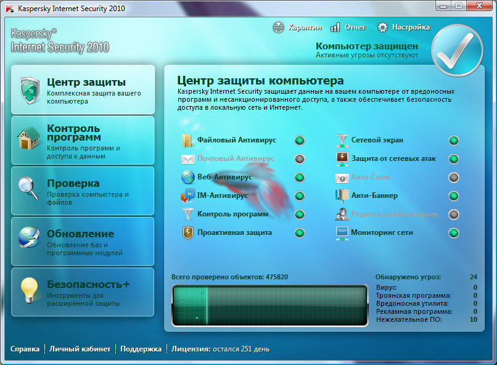497x365 pixels.
Task: Click the Проактивная защита shield icon
Action: click(188, 233)
